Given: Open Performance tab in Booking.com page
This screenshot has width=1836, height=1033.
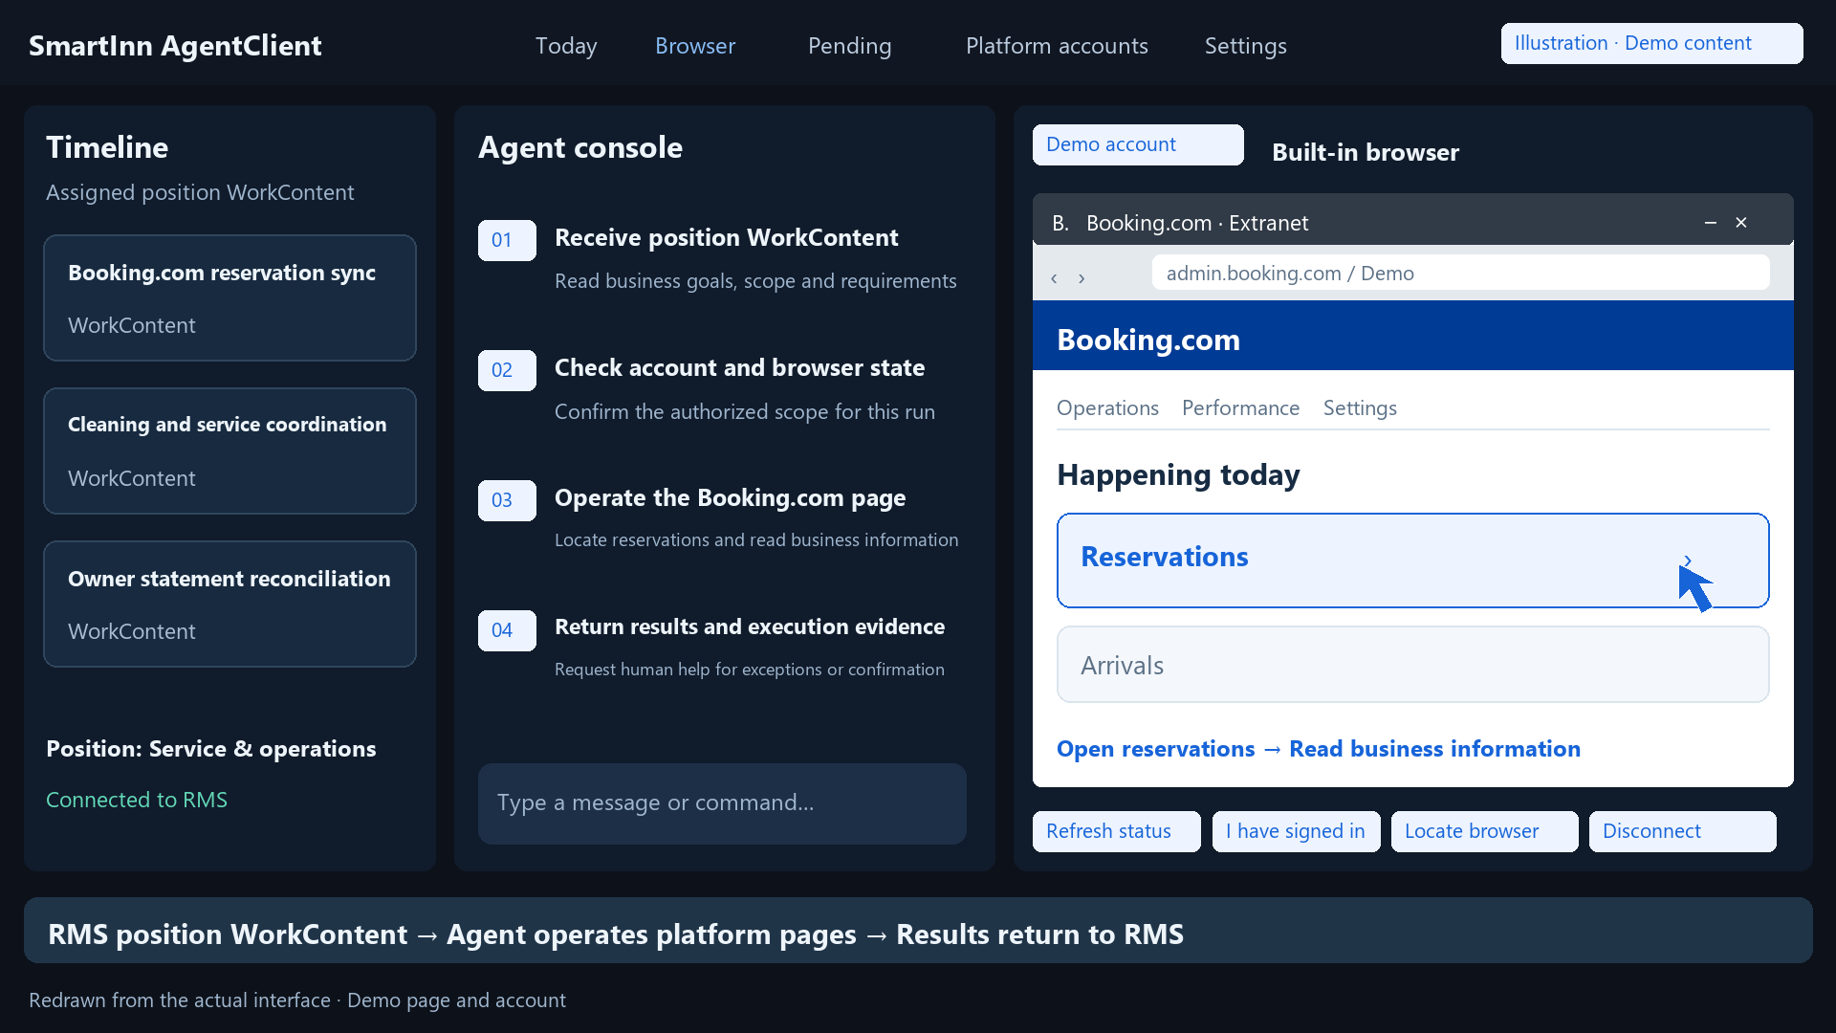Looking at the screenshot, I should (1240, 408).
